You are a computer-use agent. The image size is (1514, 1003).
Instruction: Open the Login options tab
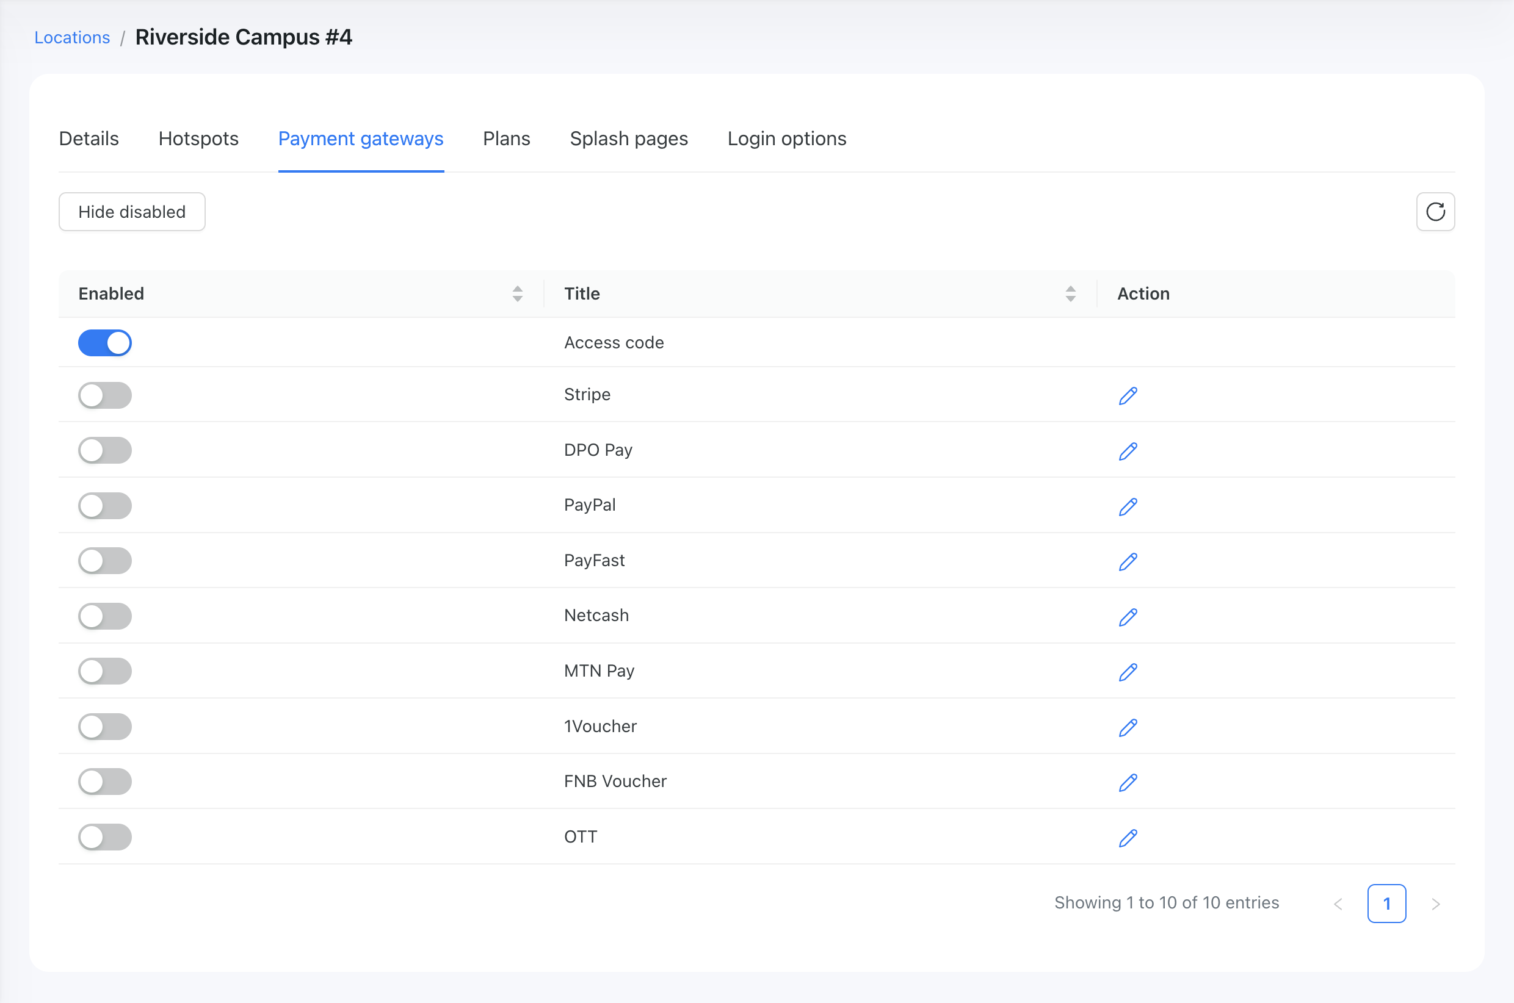pos(787,139)
